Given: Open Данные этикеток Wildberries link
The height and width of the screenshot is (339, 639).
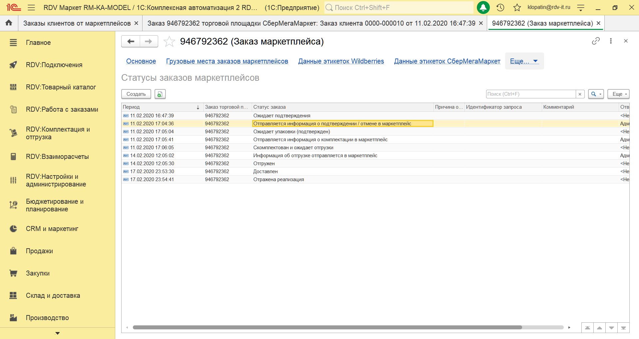Looking at the screenshot, I should (341, 61).
